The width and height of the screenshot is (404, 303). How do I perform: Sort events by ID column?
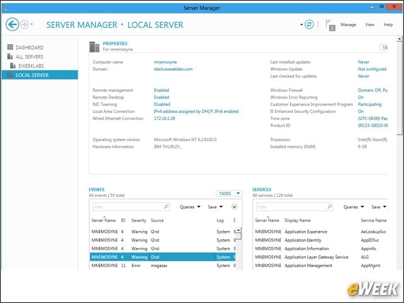pos(123,220)
